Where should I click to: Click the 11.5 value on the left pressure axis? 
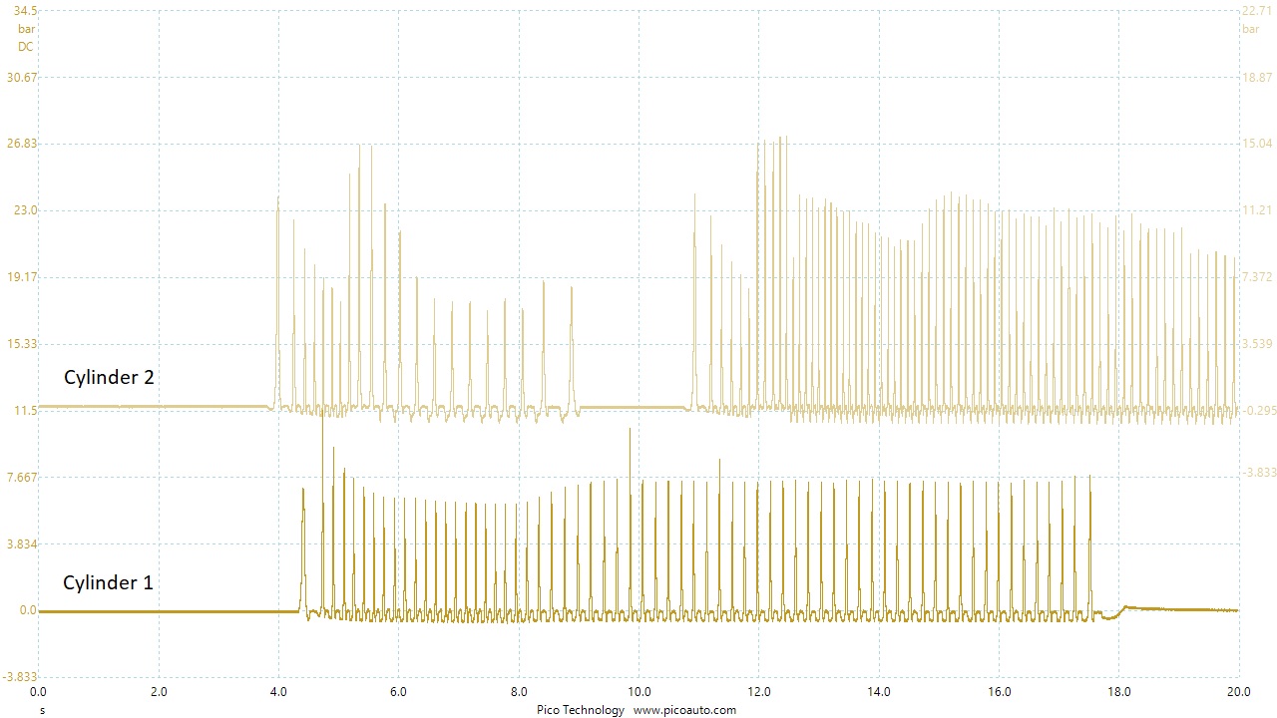(x=24, y=409)
